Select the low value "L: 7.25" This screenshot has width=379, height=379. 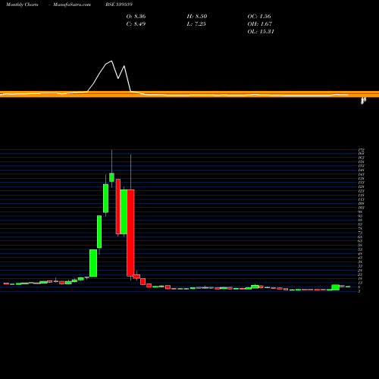click(x=196, y=24)
